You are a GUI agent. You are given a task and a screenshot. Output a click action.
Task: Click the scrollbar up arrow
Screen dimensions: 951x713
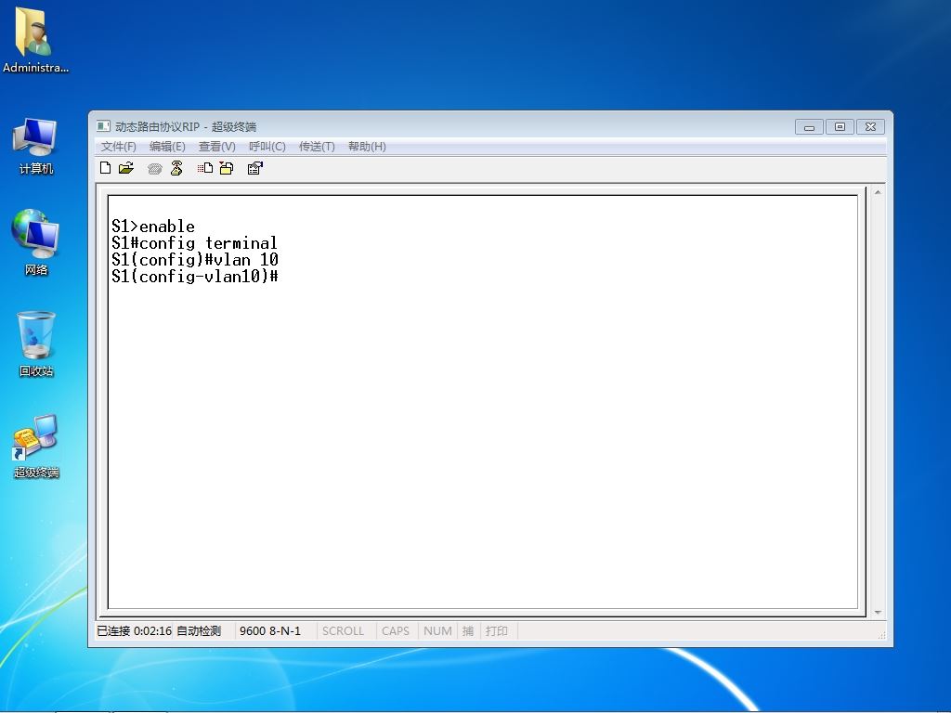click(x=878, y=192)
